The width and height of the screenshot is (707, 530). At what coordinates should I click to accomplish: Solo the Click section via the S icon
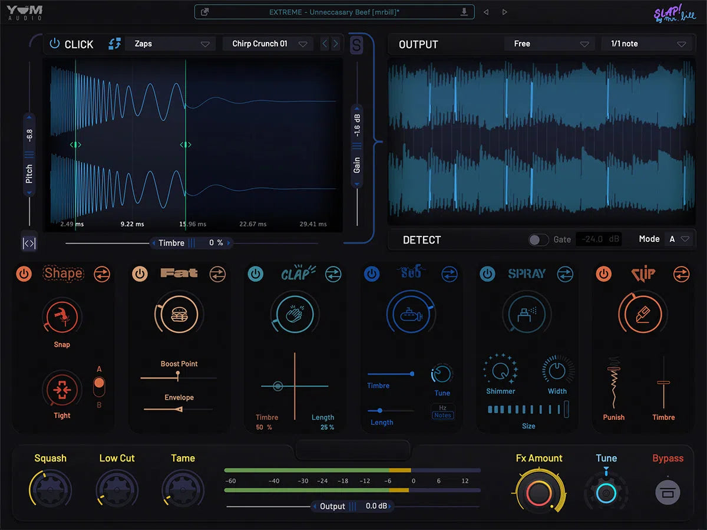click(356, 44)
